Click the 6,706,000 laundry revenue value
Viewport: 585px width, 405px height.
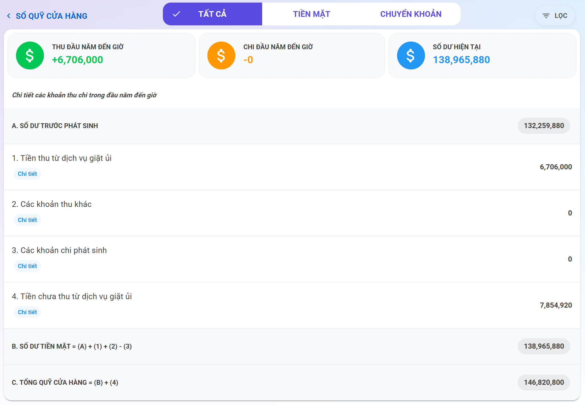556,167
